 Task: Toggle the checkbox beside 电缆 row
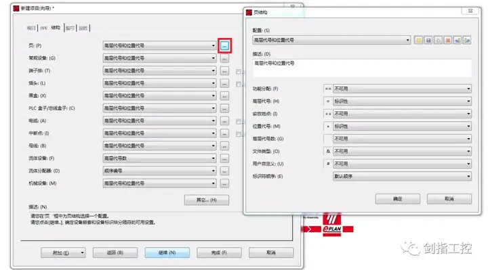[x=239, y=122]
